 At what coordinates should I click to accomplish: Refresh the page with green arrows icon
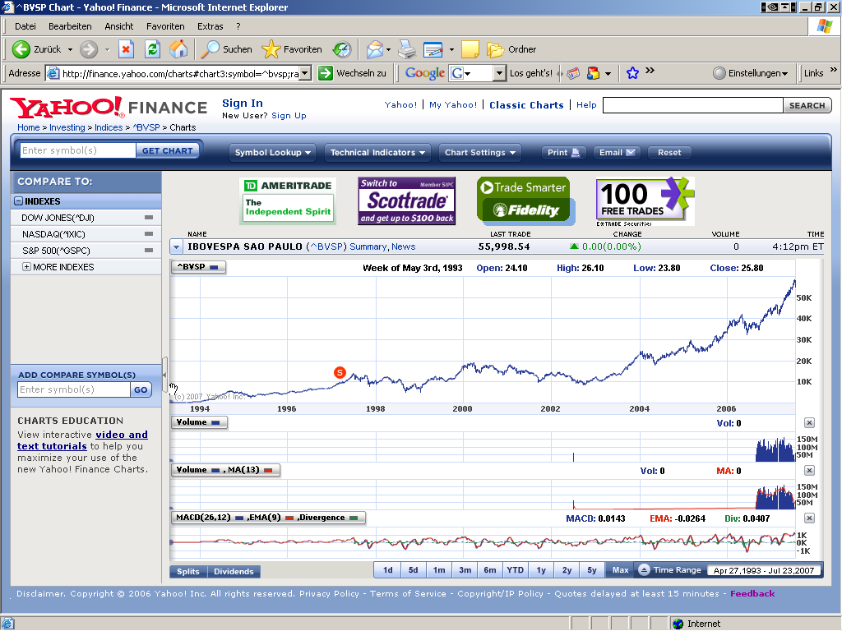(152, 49)
